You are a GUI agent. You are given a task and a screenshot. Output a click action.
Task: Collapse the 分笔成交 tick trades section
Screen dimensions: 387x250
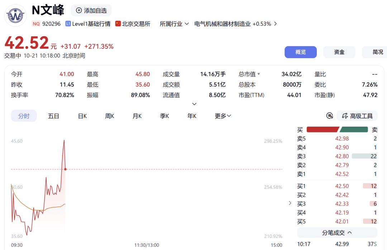point(337,233)
